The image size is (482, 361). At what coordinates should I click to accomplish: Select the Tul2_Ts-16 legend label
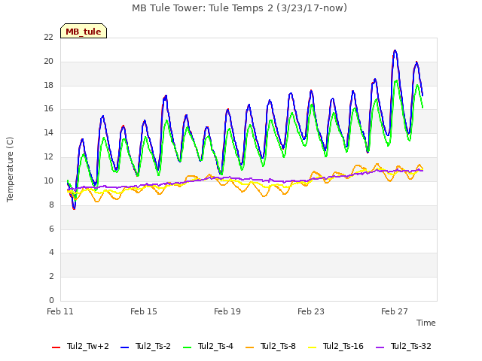point(343,346)
